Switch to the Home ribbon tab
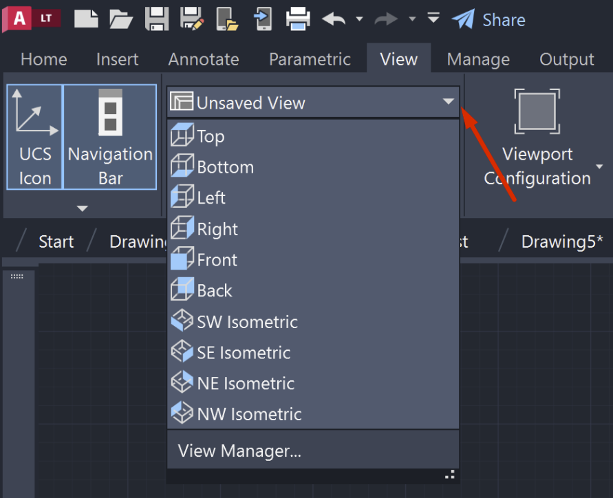This screenshot has width=613, height=498. tap(43, 59)
